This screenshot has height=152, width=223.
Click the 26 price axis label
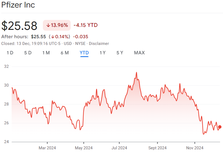6,123
